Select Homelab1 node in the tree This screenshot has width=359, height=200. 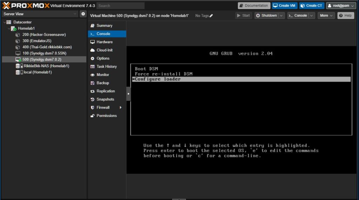[x=26, y=28]
